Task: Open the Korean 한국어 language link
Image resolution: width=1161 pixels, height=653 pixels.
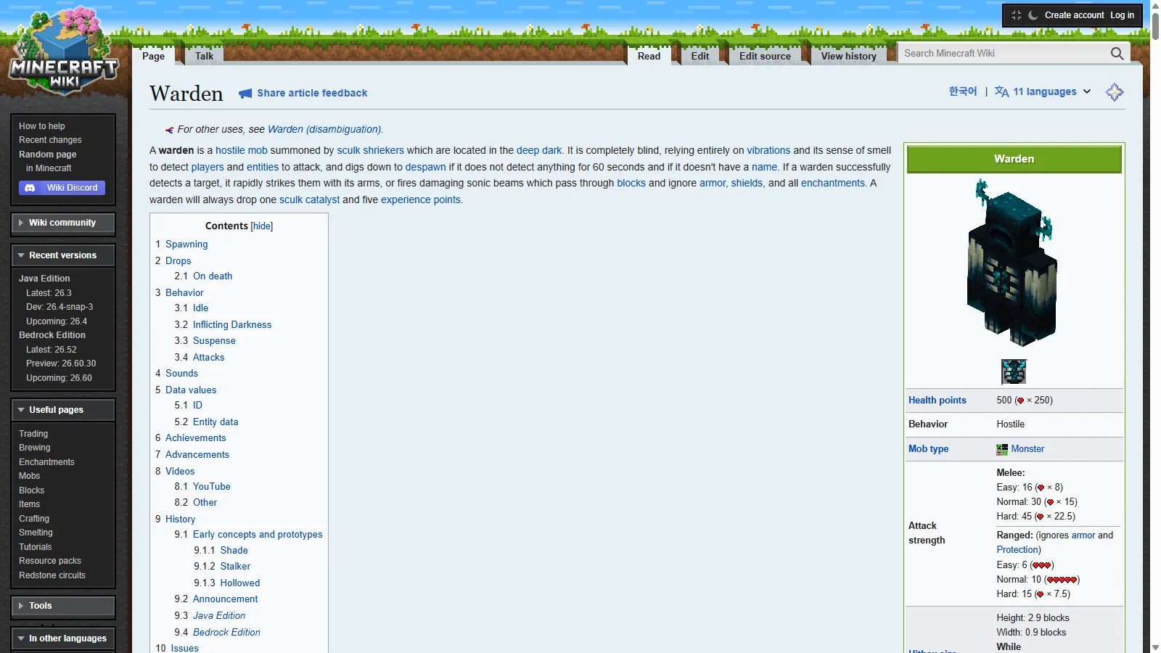Action: [x=963, y=91]
